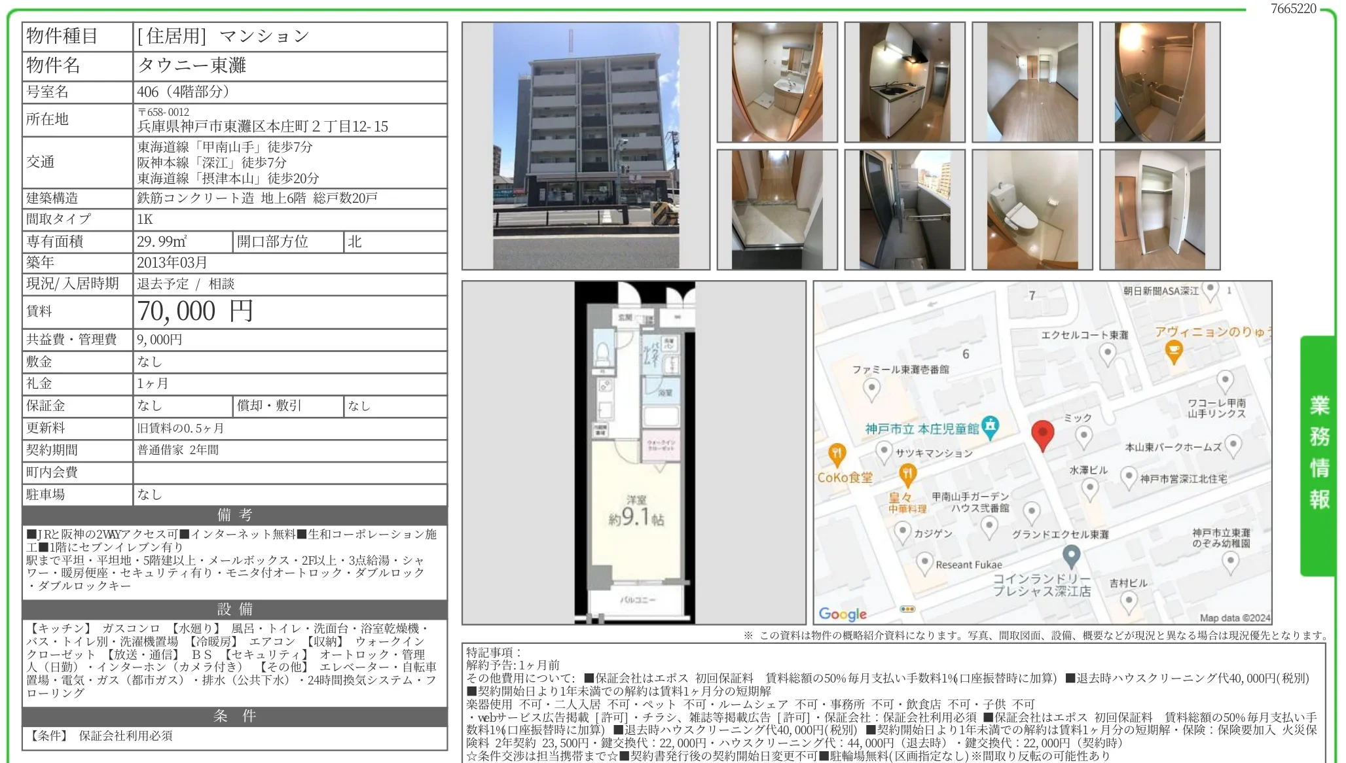Viewport: 1346px width, 763px height.
Task: Click the ミック gray map marker
Action: pos(1083,435)
